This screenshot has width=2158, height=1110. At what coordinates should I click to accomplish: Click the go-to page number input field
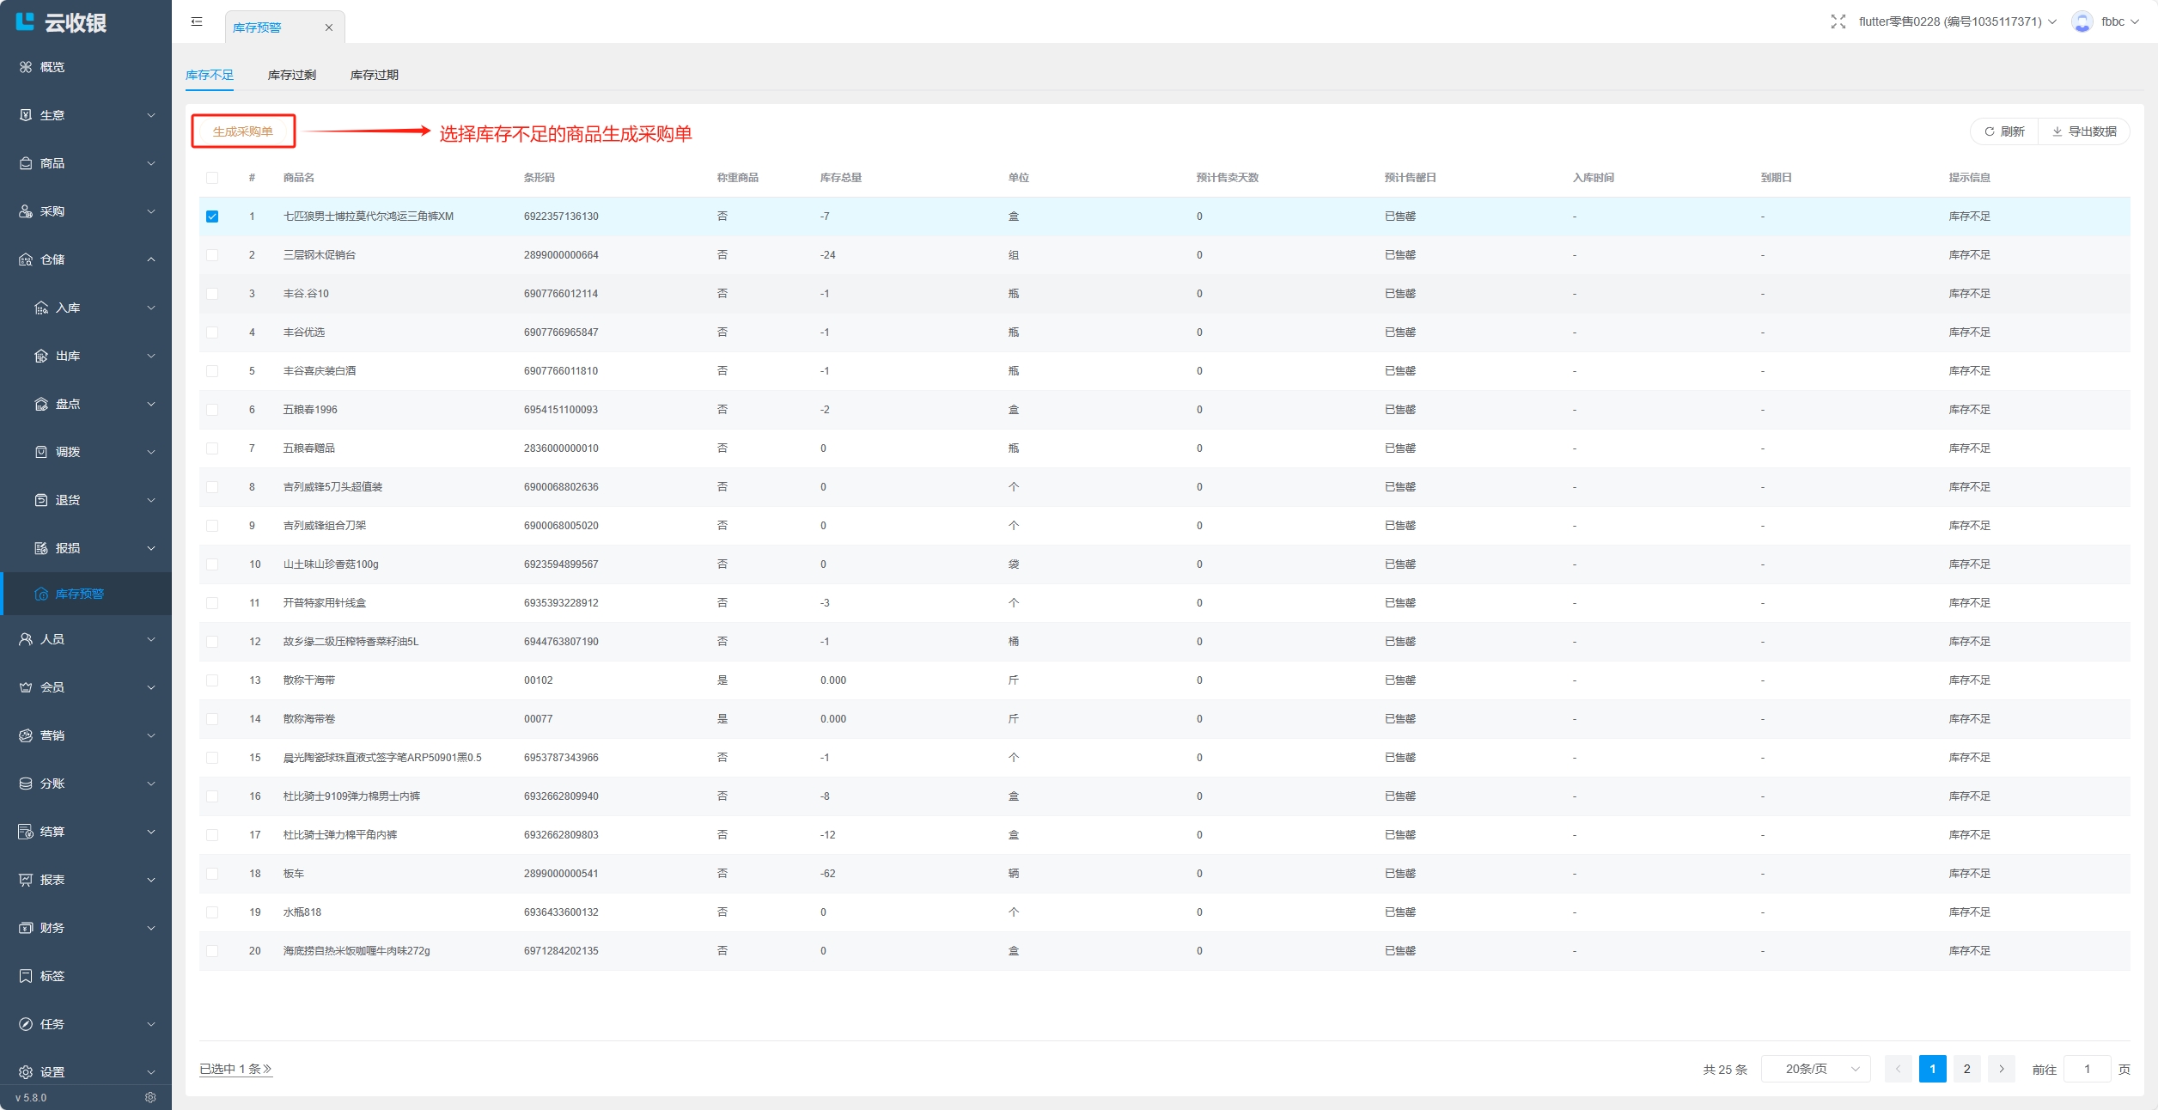coord(2086,1069)
